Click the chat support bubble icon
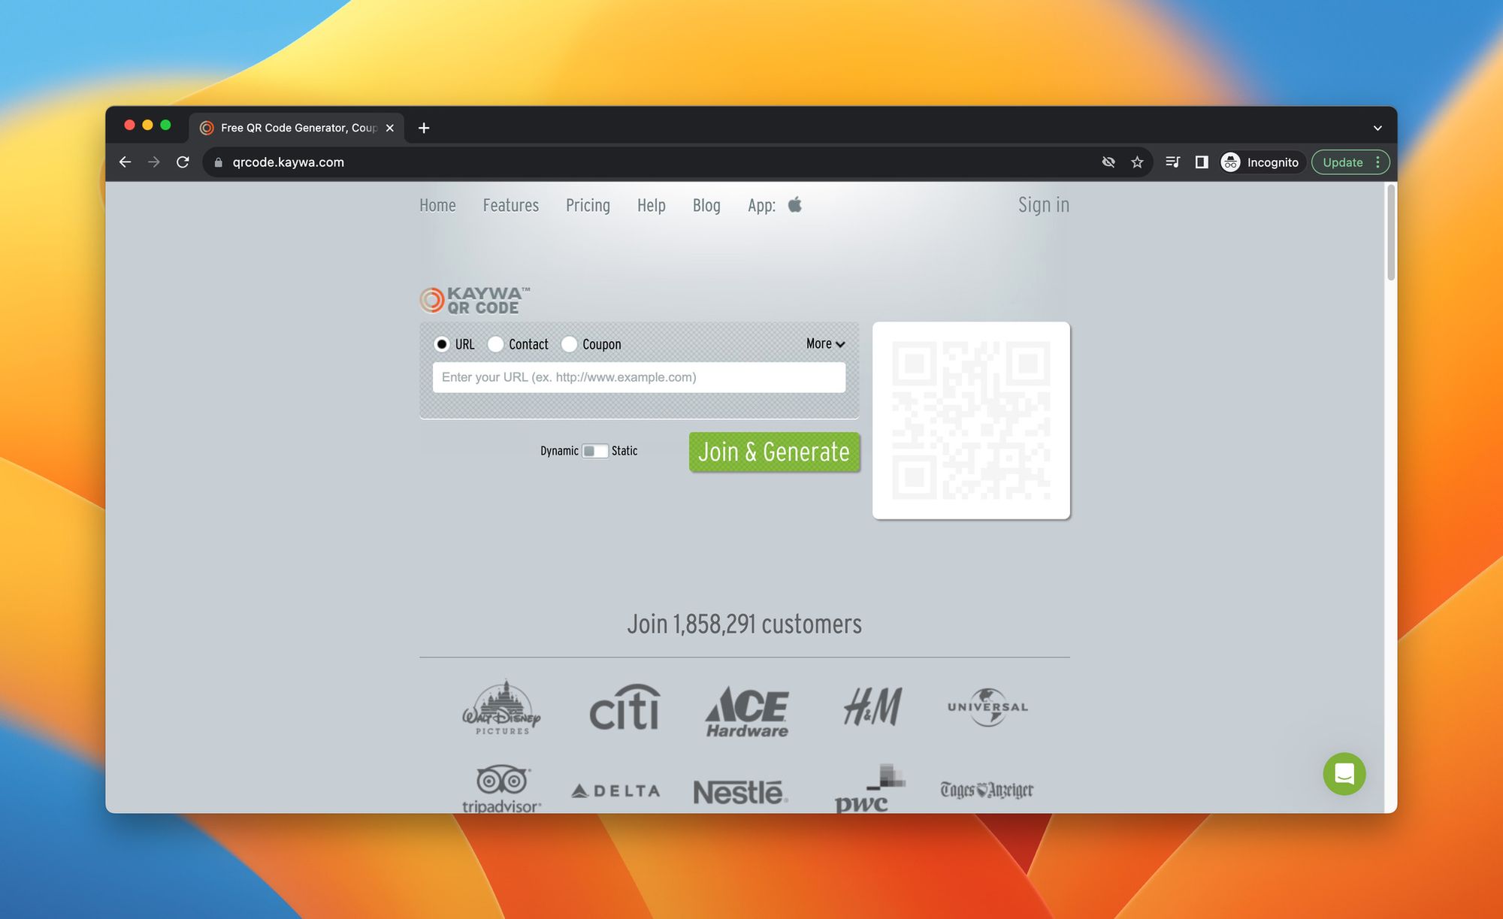The height and width of the screenshot is (919, 1503). tap(1345, 773)
